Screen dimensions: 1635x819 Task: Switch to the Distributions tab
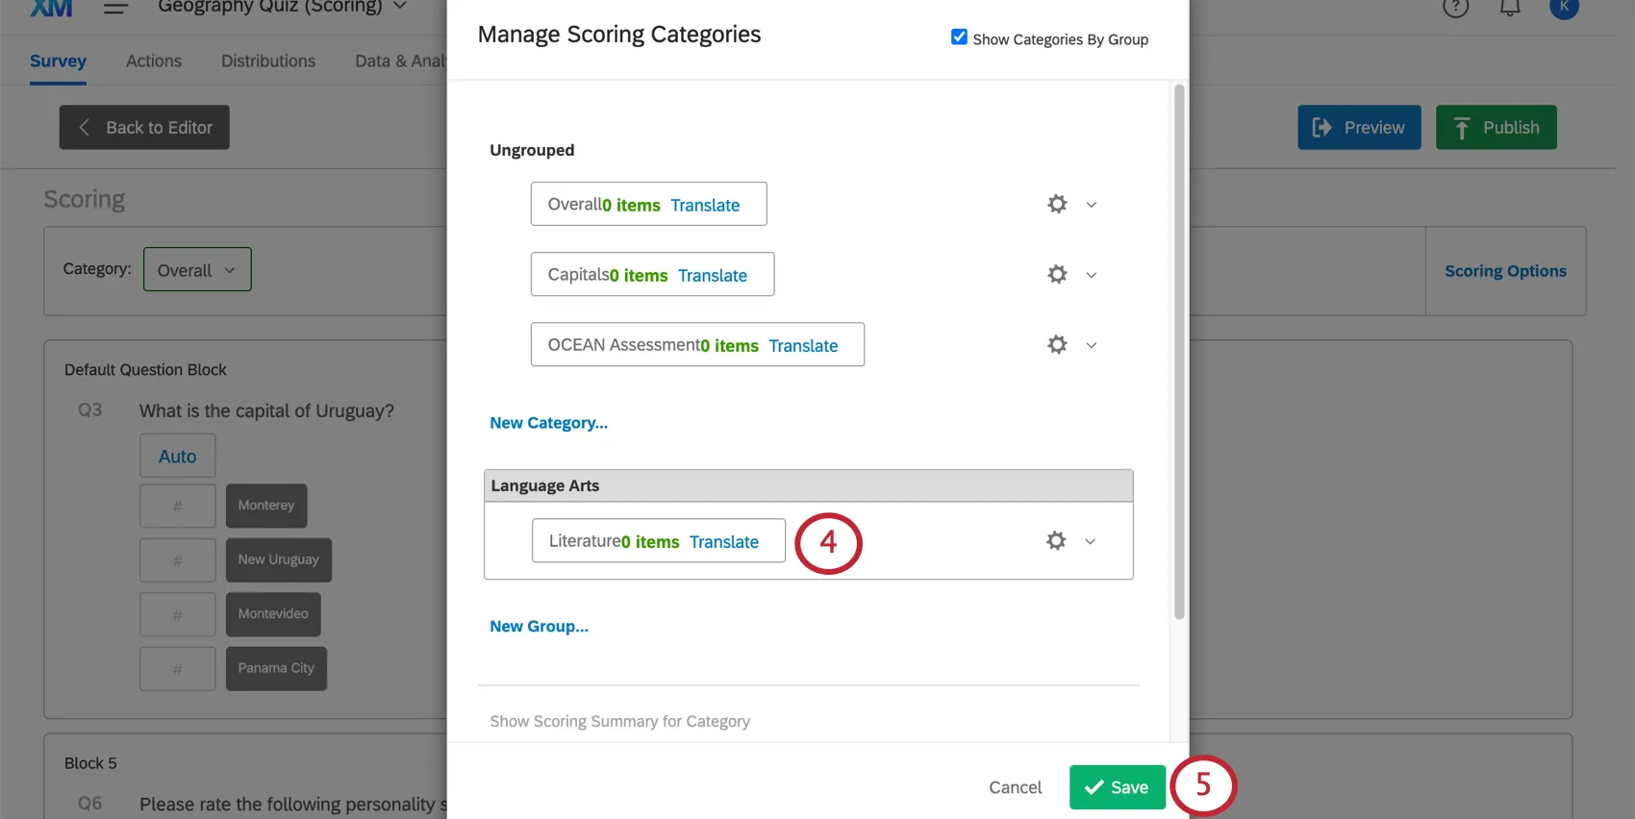coord(268,61)
